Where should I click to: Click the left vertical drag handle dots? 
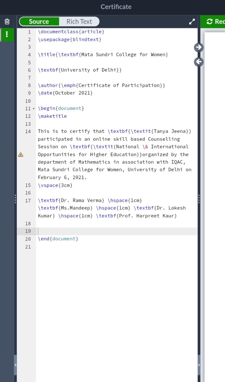(x=15, y=199)
